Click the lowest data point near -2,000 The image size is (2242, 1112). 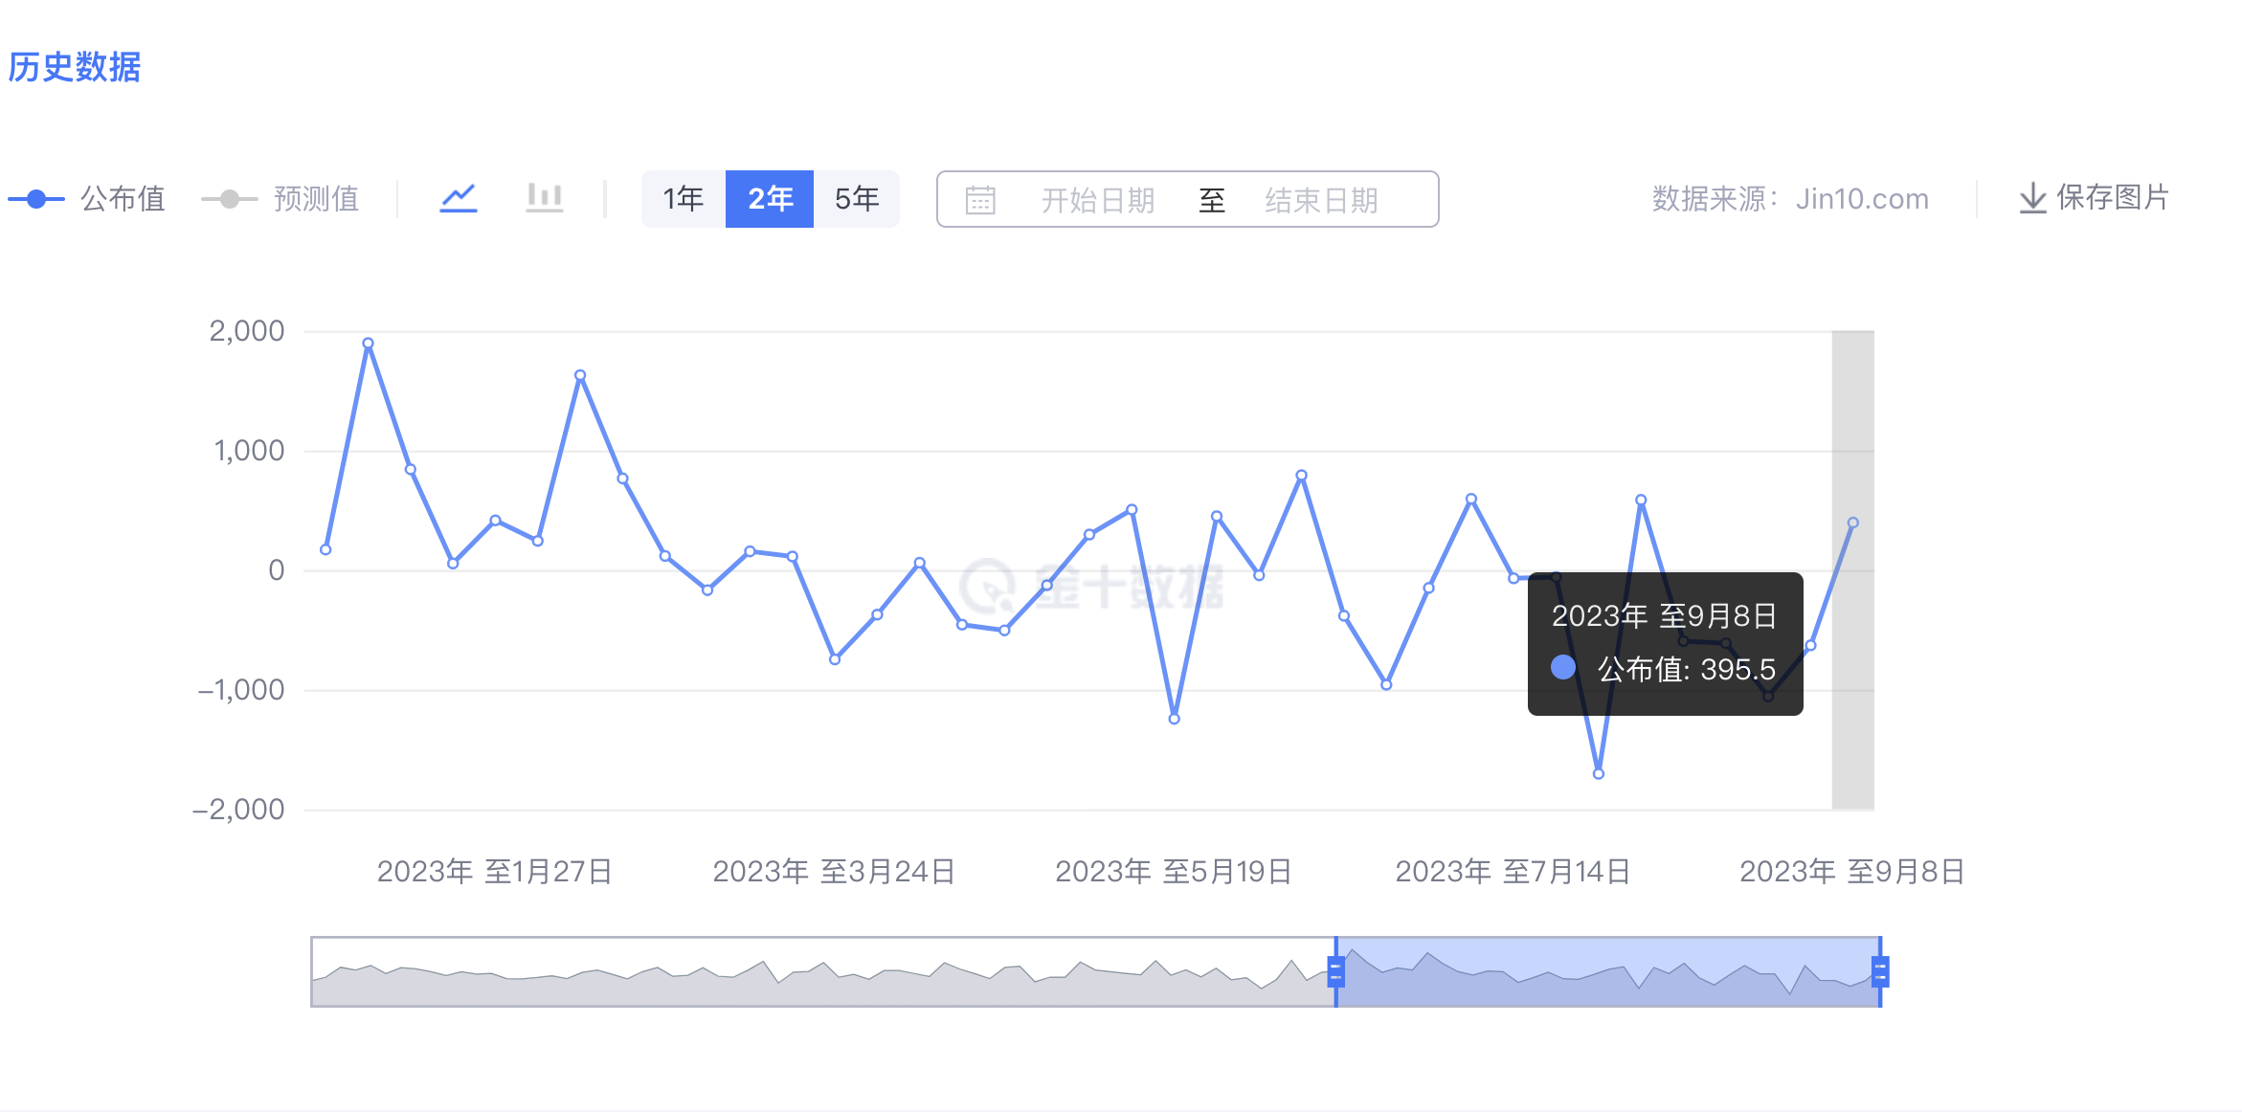coord(1599,774)
